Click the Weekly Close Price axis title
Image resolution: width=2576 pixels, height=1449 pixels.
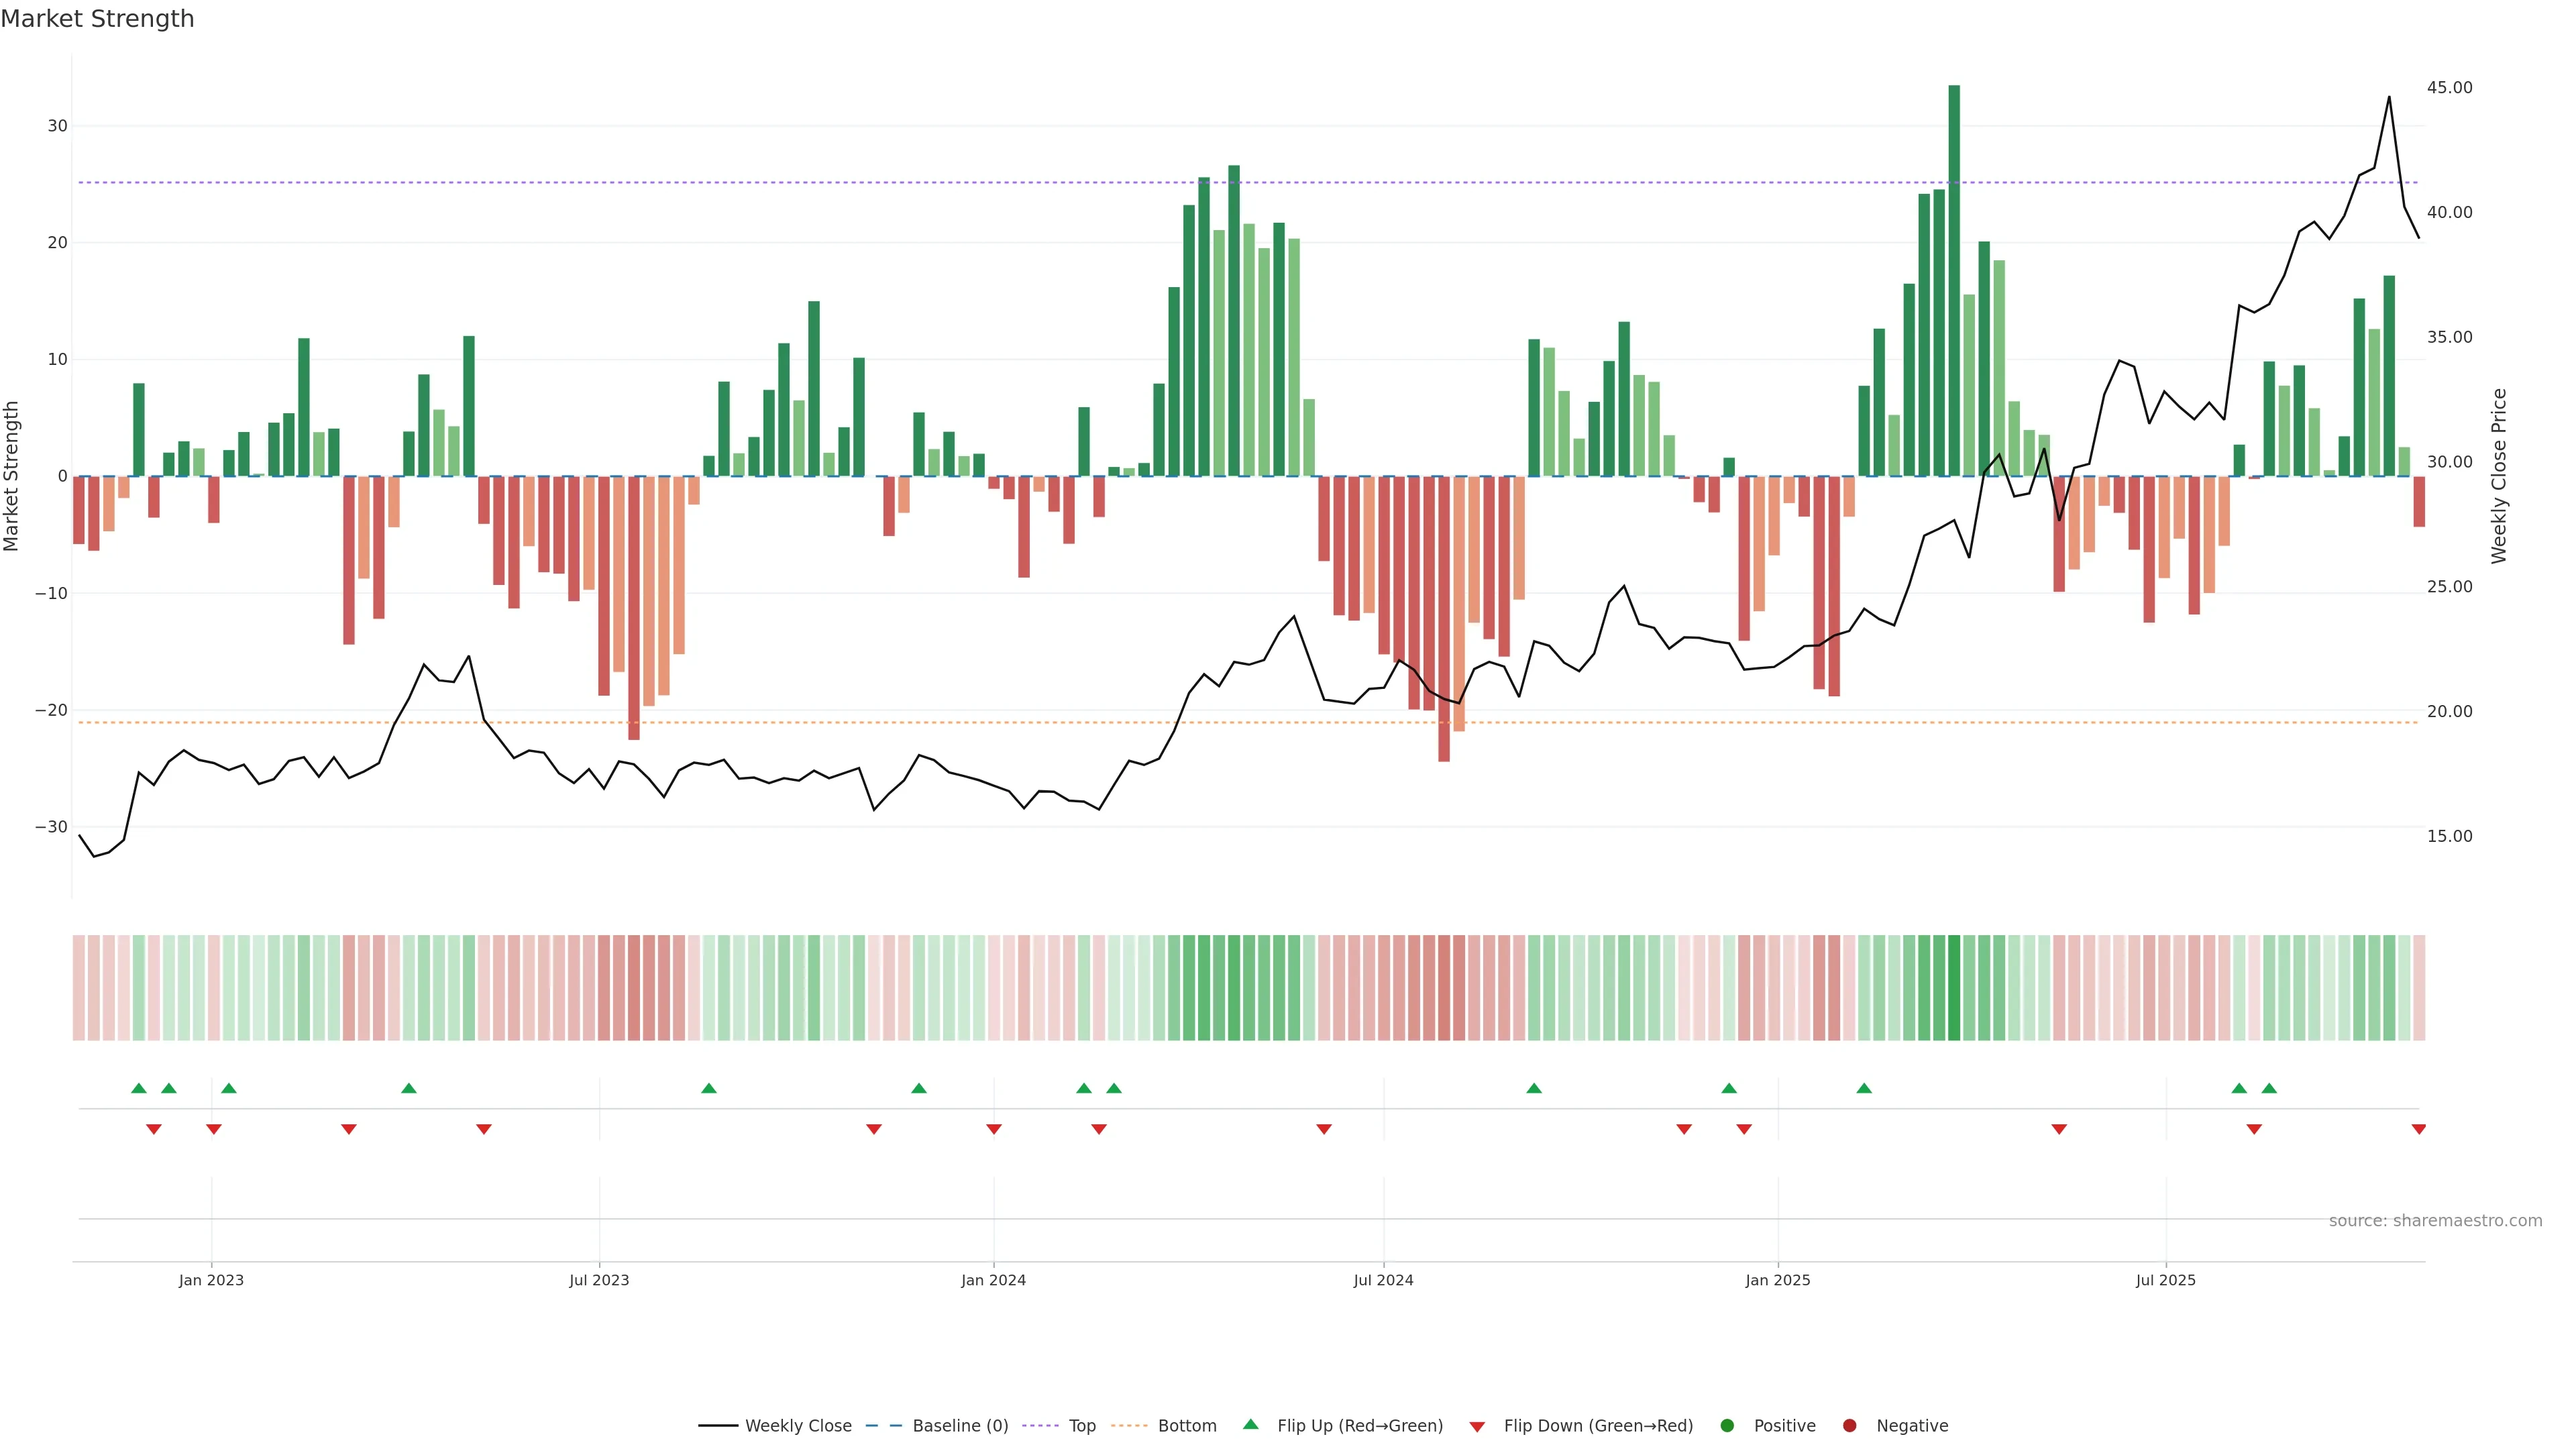(x=2499, y=476)
